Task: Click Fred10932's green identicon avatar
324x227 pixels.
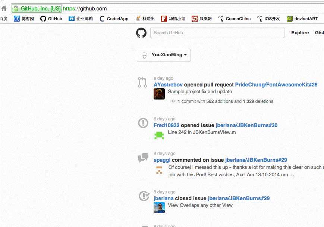Action: click(159, 135)
